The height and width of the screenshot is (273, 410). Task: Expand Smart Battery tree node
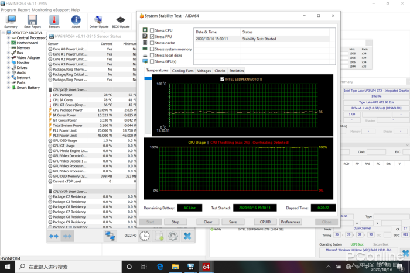8,88
